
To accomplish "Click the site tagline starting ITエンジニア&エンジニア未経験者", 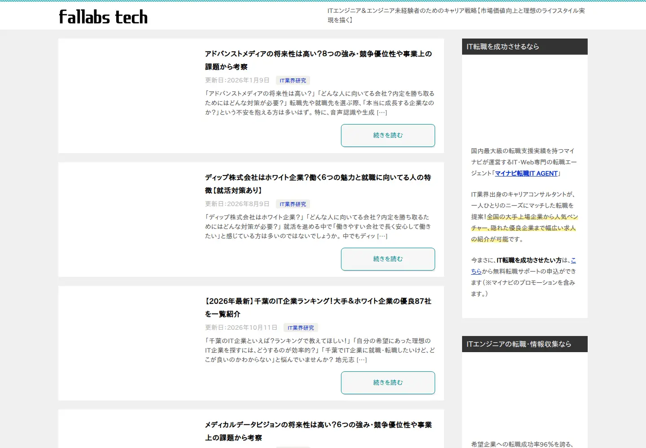I will pyautogui.click(x=456, y=15).
